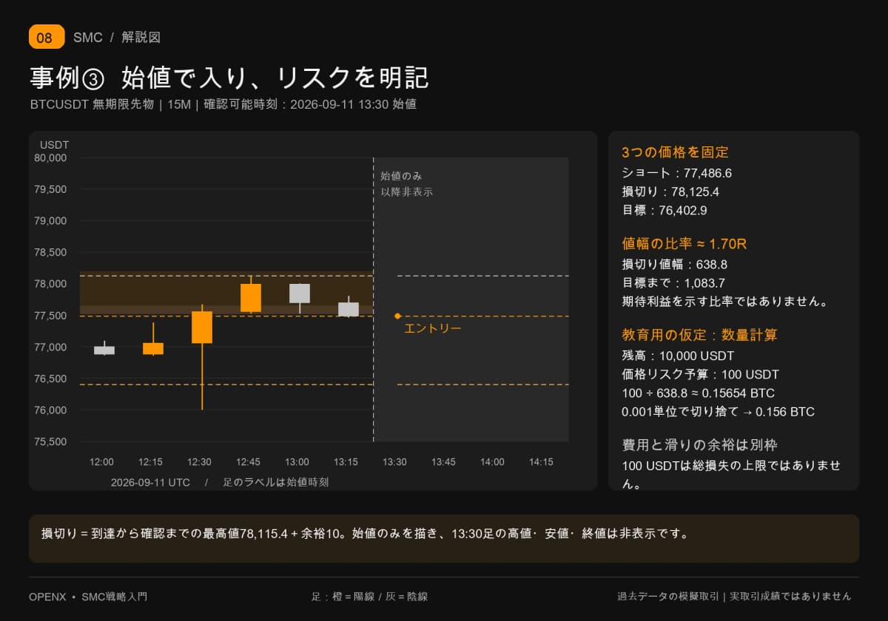This screenshot has height=621, width=888.
Task: Click the 12:45 orange candle body
Action: tap(251, 297)
